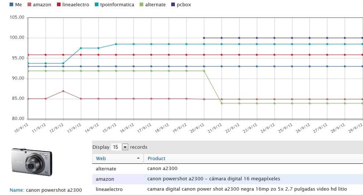363x195 pixels.
Task: Toggle the alternate series legend entry
Action: (x=152, y=5)
